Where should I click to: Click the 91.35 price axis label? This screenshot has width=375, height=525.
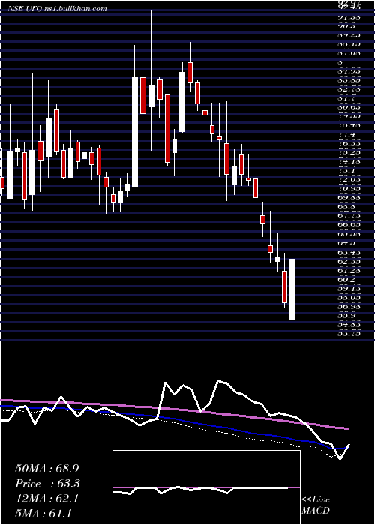tap(349, 18)
